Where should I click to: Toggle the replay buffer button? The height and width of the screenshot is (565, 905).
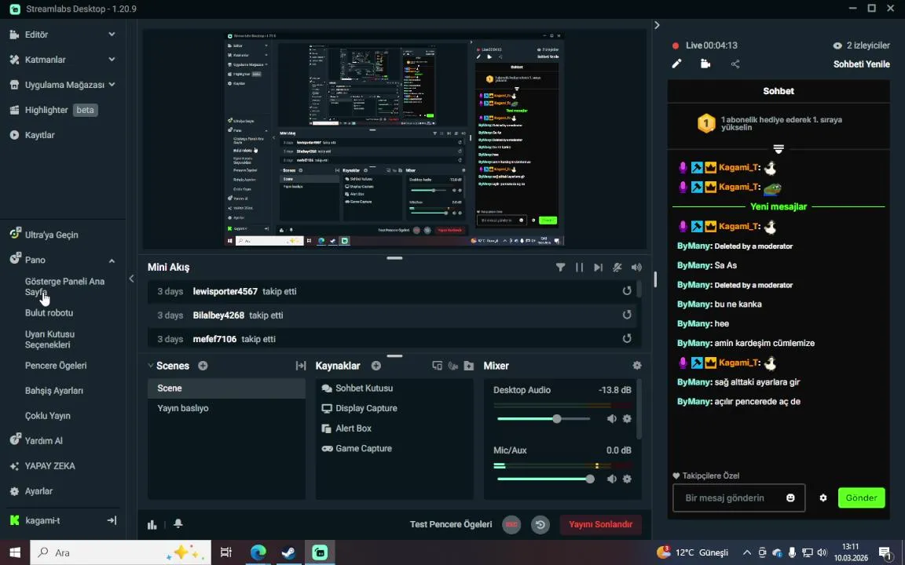tap(540, 524)
